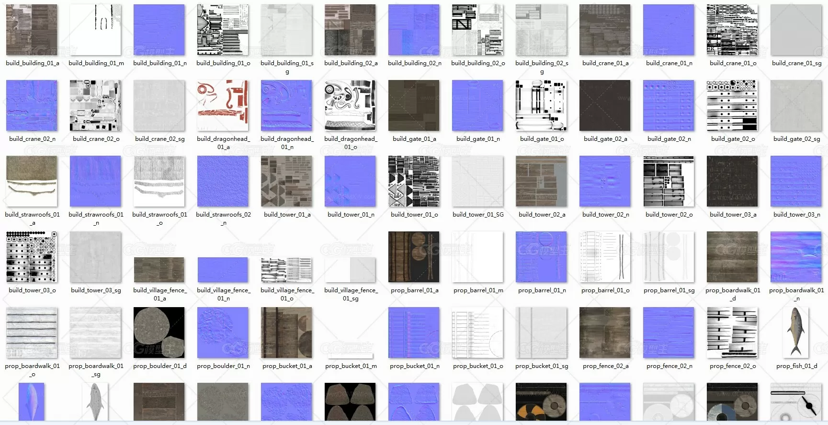Viewport: 828px width, 425px height.
Task: Select the prop_boulder_01_n thumbnail
Action: click(223, 333)
